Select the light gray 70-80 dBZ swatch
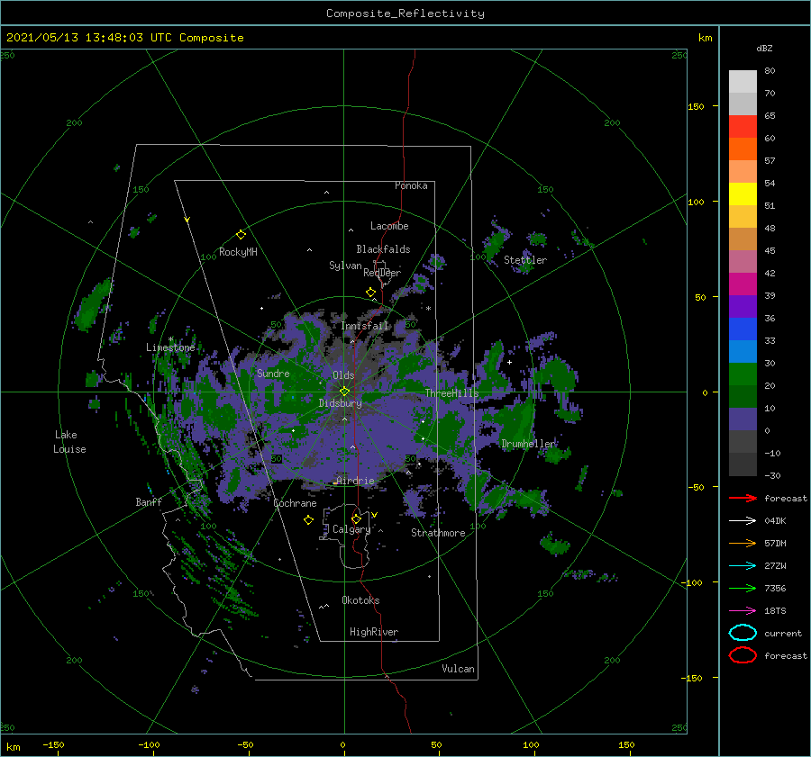This screenshot has width=811, height=757. [x=743, y=82]
